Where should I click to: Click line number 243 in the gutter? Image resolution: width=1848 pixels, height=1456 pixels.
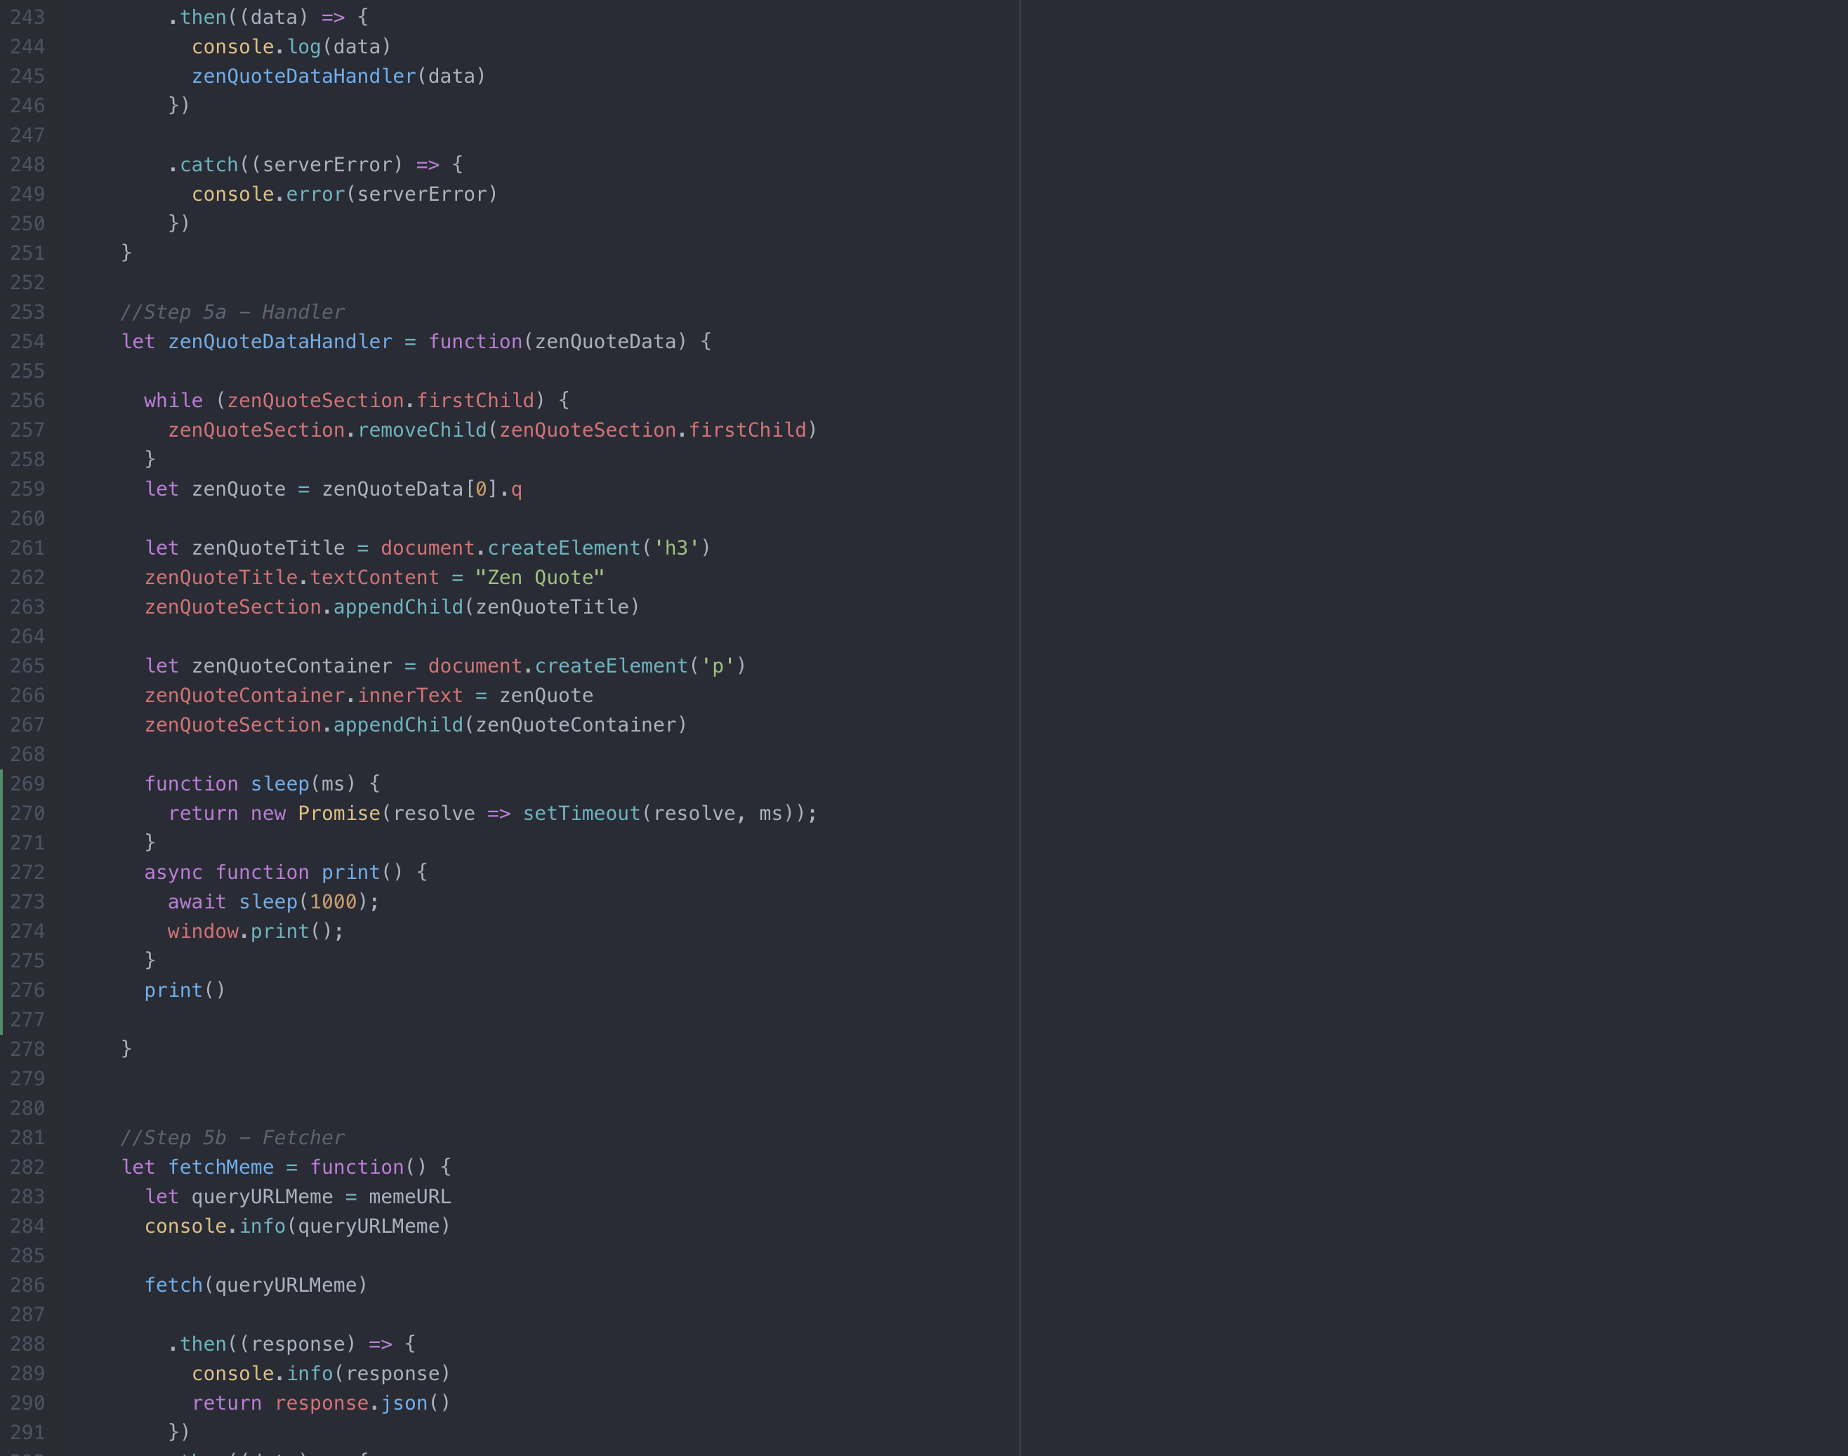pos(27,17)
